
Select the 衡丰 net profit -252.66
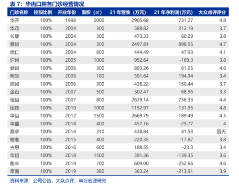(x=185, y=164)
